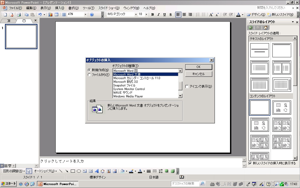Check the アイコンで表示 checkbox
The image size is (300, 188).
pos(187,86)
